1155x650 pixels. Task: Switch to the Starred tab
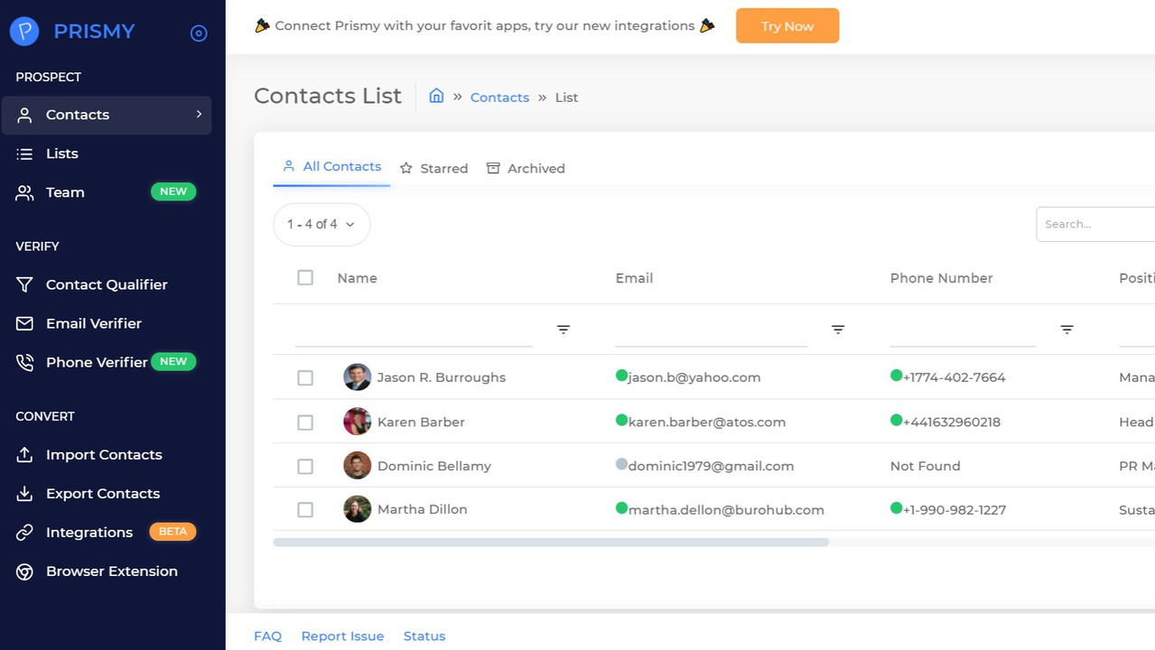(x=433, y=169)
